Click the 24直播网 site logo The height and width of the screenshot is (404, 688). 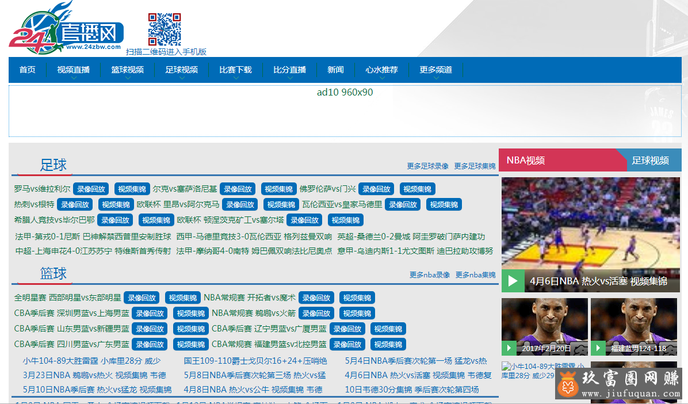(66, 29)
